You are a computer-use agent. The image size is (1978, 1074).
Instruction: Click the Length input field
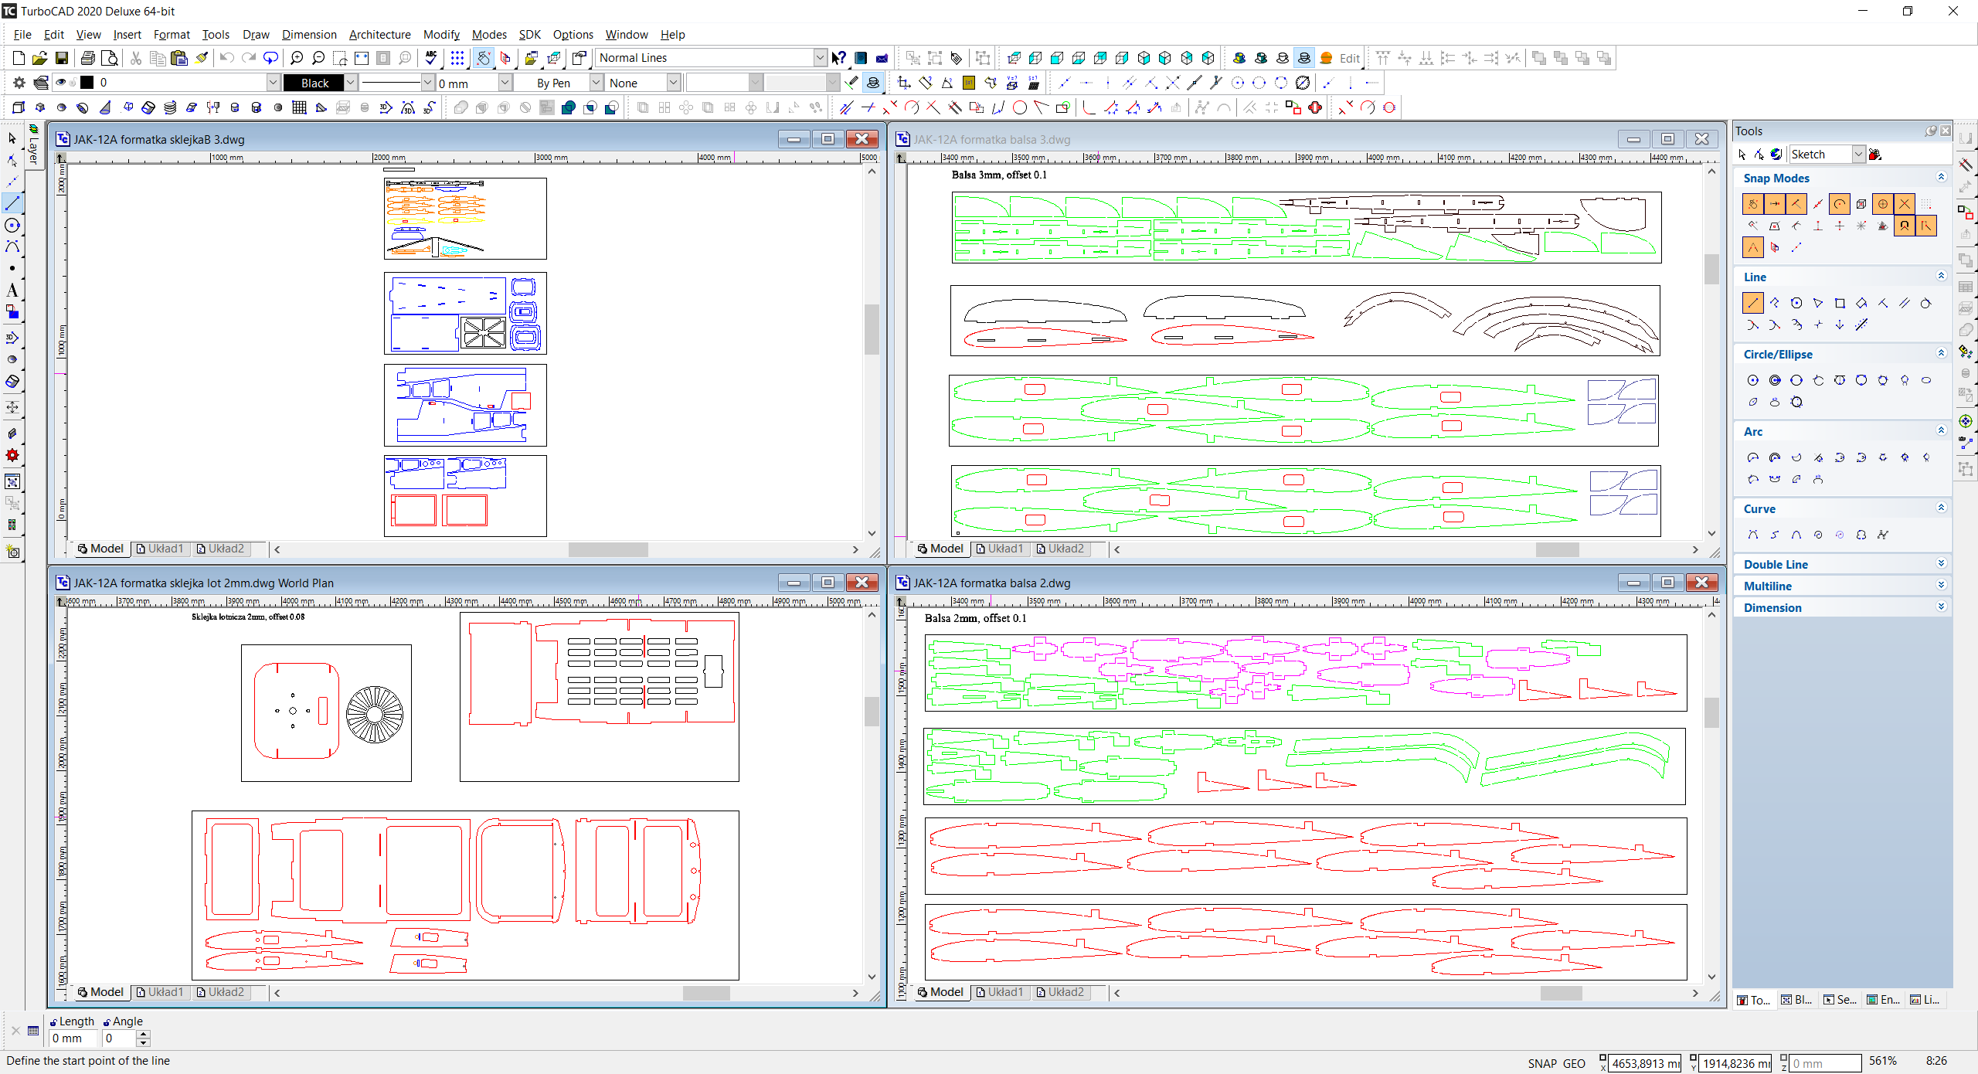(72, 1038)
